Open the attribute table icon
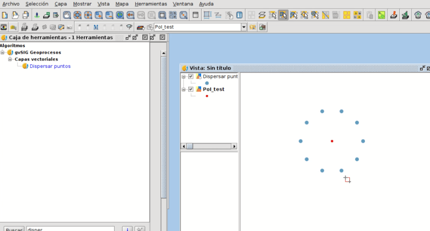430x231 pixels. (x=195, y=15)
